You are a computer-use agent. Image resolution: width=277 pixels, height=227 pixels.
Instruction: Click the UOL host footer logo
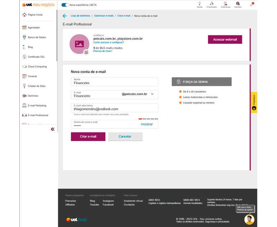[77, 220]
